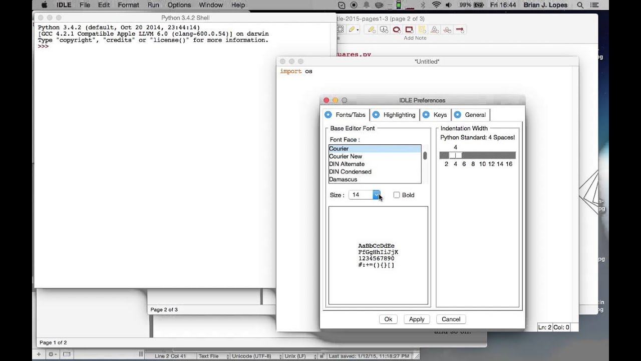Cancel the IDLE Preferences dialog
The image size is (641, 361).
451,319
